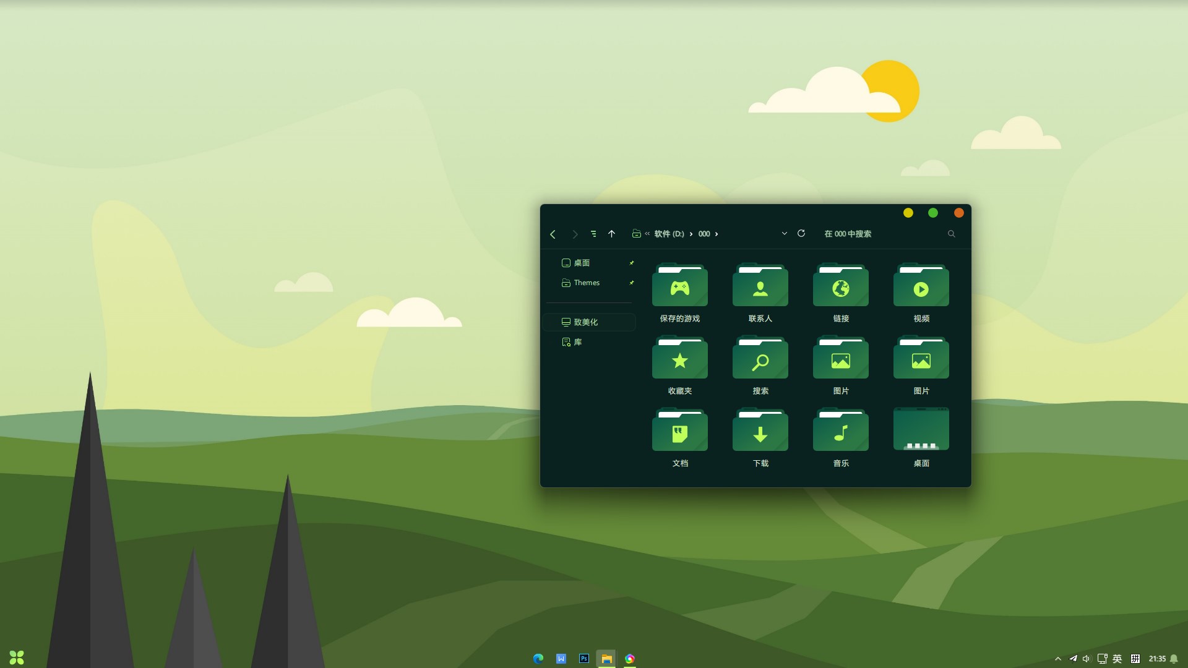1188x668 pixels.
Task: Open Photoshop from the taskbar
Action: coord(583,658)
